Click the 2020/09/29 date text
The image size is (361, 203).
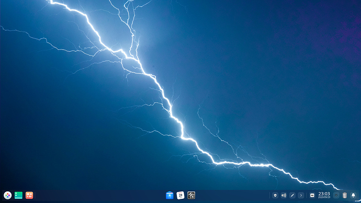coord(324,197)
